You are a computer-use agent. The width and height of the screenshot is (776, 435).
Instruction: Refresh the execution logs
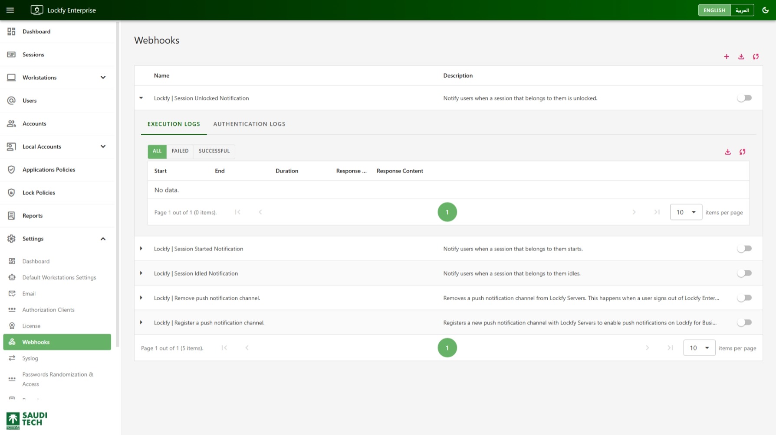pyautogui.click(x=742, y=152)
